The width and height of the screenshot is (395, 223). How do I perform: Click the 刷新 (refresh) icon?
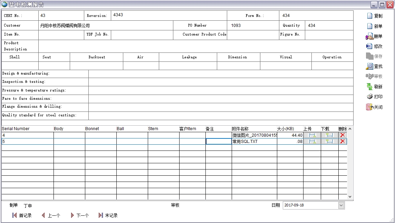point(370,87)
